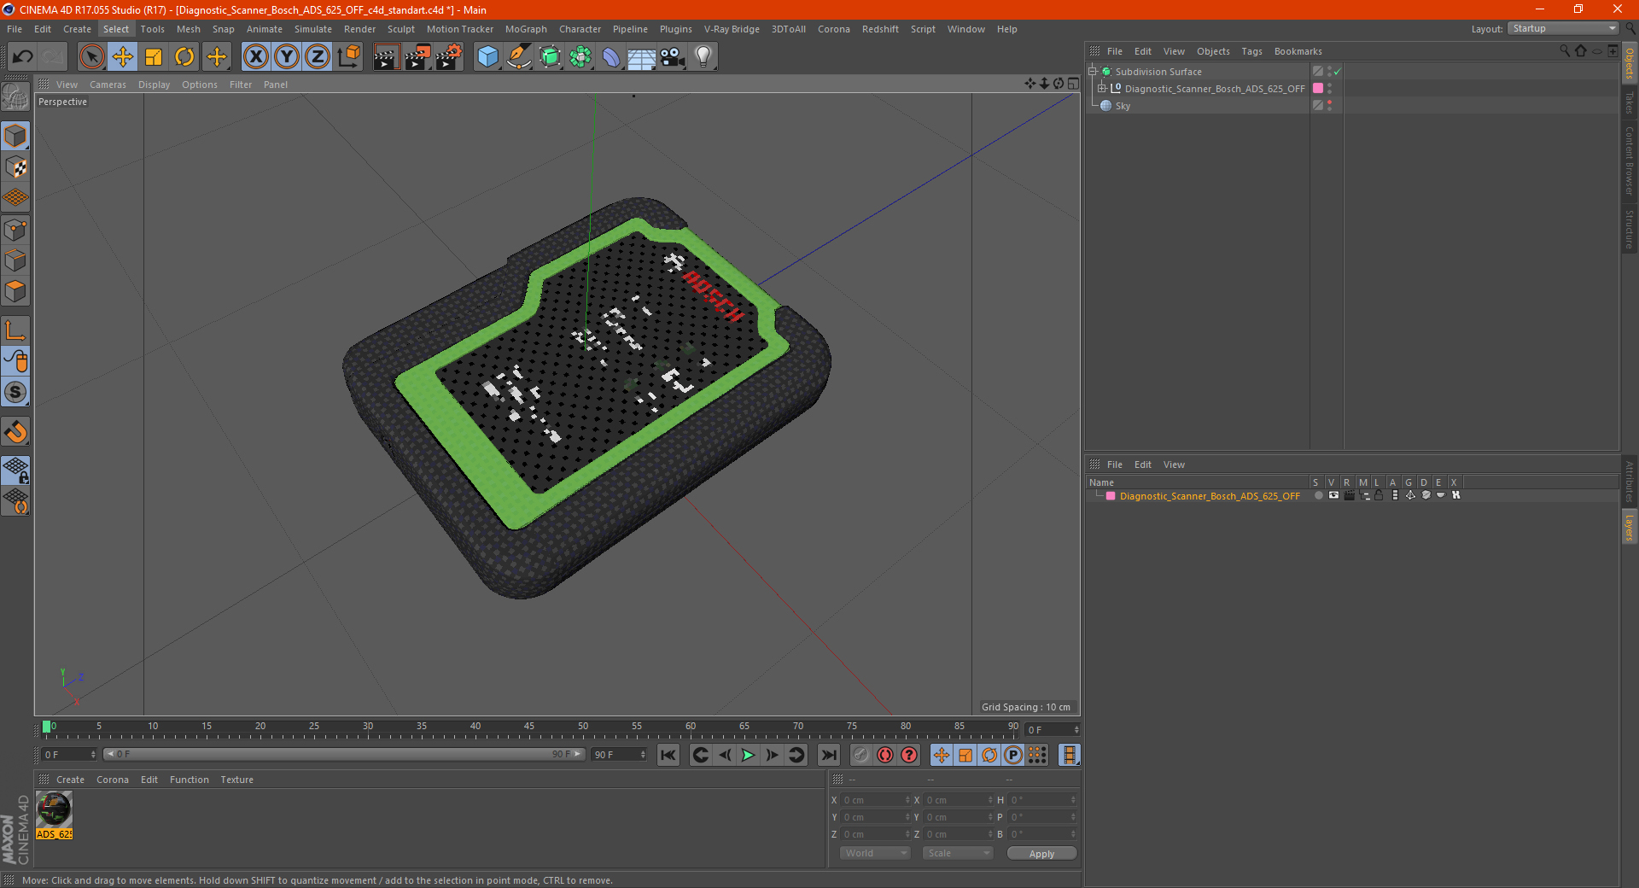Switch to Edges mode

[x=16, y=260]
